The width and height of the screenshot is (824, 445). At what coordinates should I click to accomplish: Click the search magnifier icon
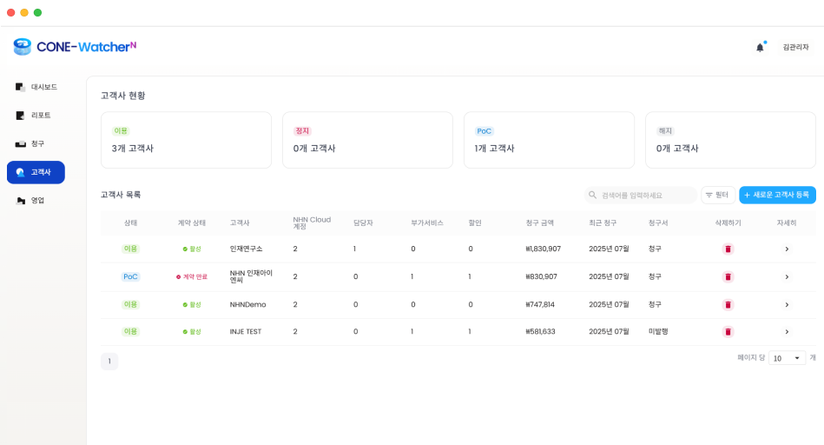(593, 195)
